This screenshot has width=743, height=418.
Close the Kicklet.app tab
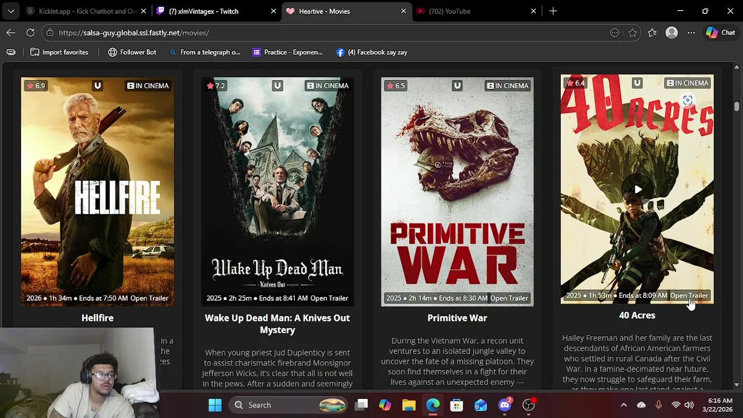click(x=143, y=11)
